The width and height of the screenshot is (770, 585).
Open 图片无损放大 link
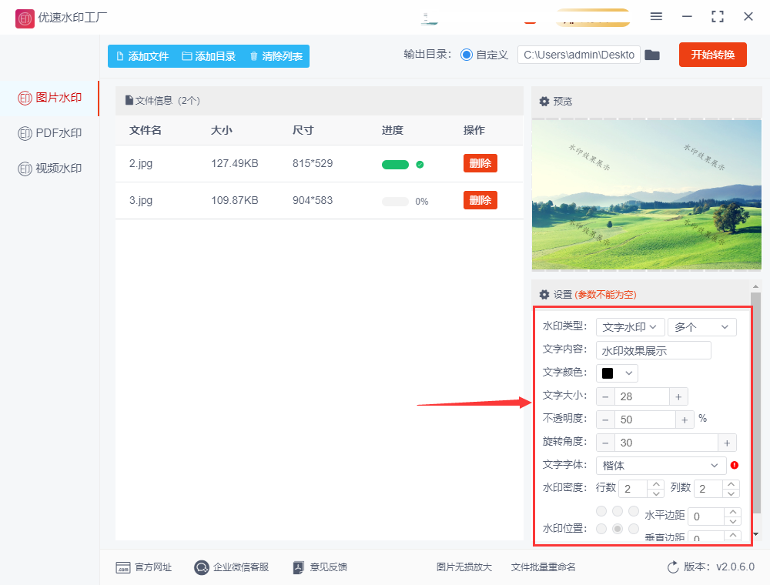(x=464, y=567)
